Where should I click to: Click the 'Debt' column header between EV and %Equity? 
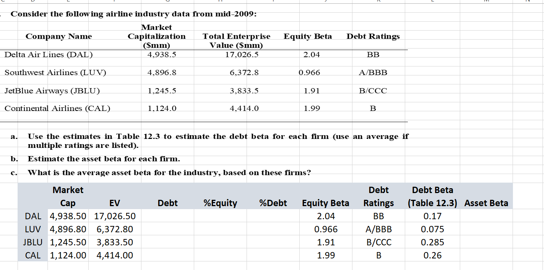(168, 203)
